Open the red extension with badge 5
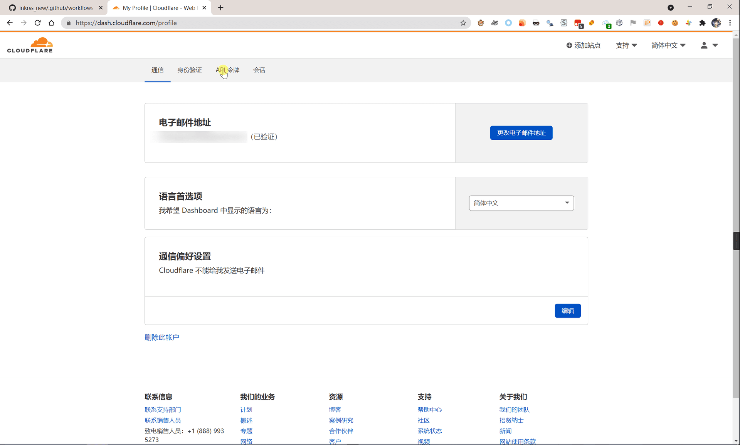 point(578,23)
